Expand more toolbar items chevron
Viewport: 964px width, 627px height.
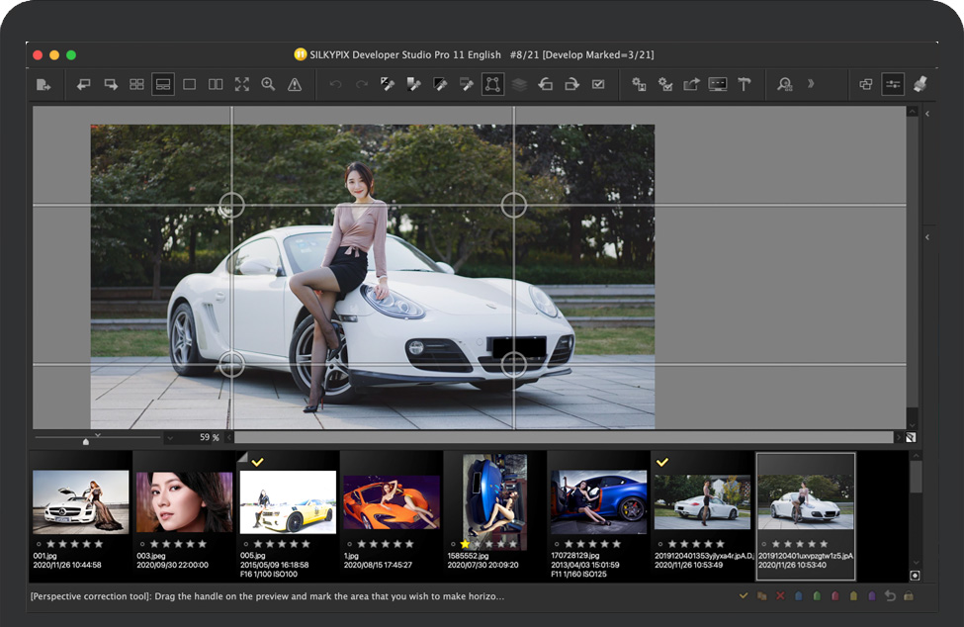point(811,85)
